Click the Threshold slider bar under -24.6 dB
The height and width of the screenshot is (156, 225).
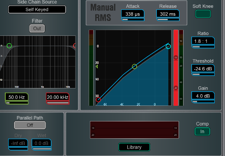click(x=203, y=75)
